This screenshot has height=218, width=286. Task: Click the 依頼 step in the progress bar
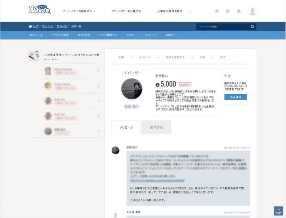[121, 57]
